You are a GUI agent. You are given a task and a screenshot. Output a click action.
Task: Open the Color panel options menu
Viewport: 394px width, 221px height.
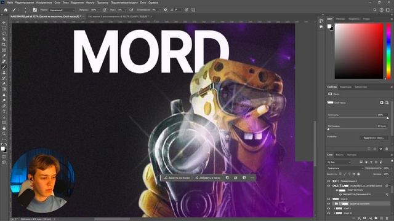[392, 19]
